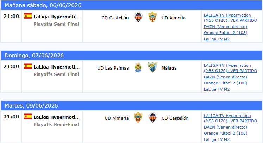Open DAZN (Ver en directo) link for Sunday
The image size is (263, 143).
225,77
